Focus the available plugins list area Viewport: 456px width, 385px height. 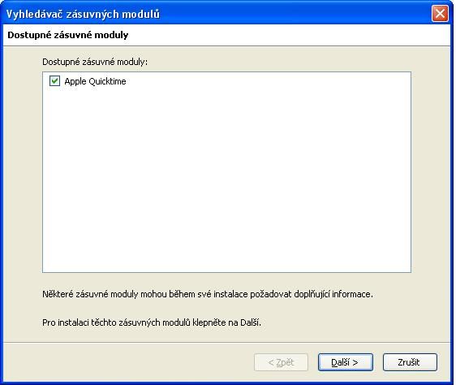click(x=226, y=172)
